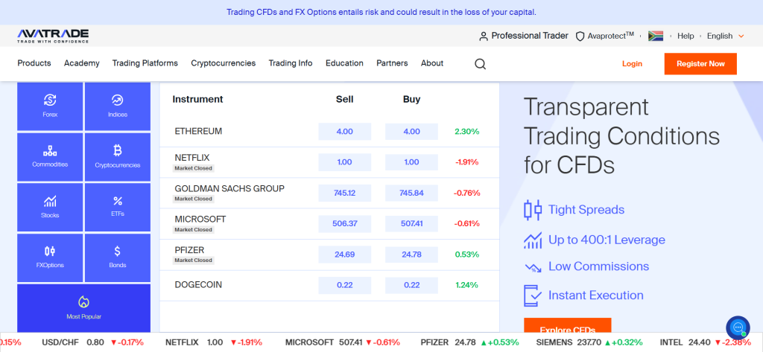
Task: Click the Login link
Action: (x=632, y=64)
